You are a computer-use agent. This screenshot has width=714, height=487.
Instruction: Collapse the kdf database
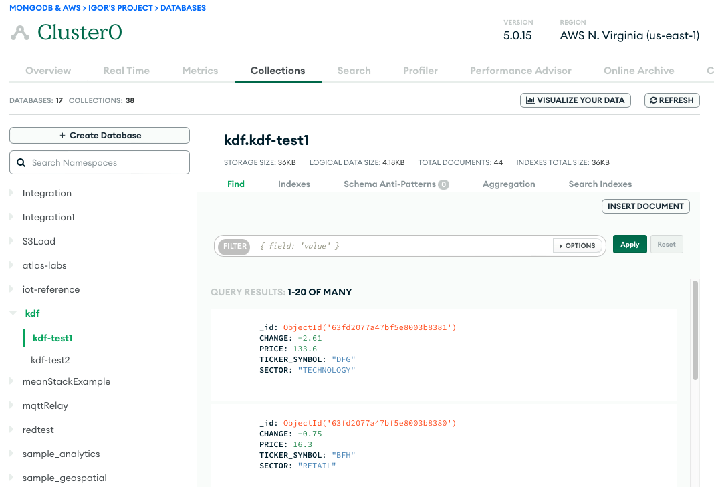point(13,313)
